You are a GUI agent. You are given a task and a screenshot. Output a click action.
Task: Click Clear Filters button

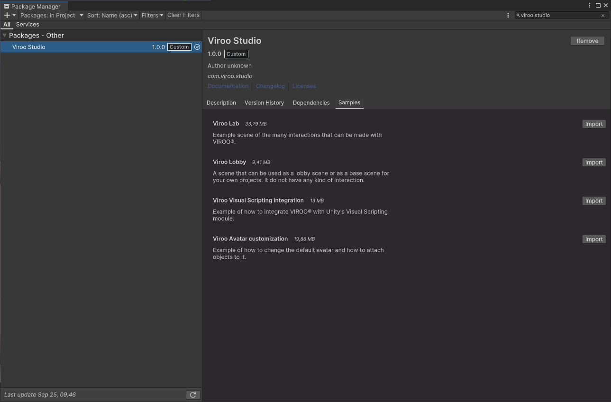click(x=183, y=15)
